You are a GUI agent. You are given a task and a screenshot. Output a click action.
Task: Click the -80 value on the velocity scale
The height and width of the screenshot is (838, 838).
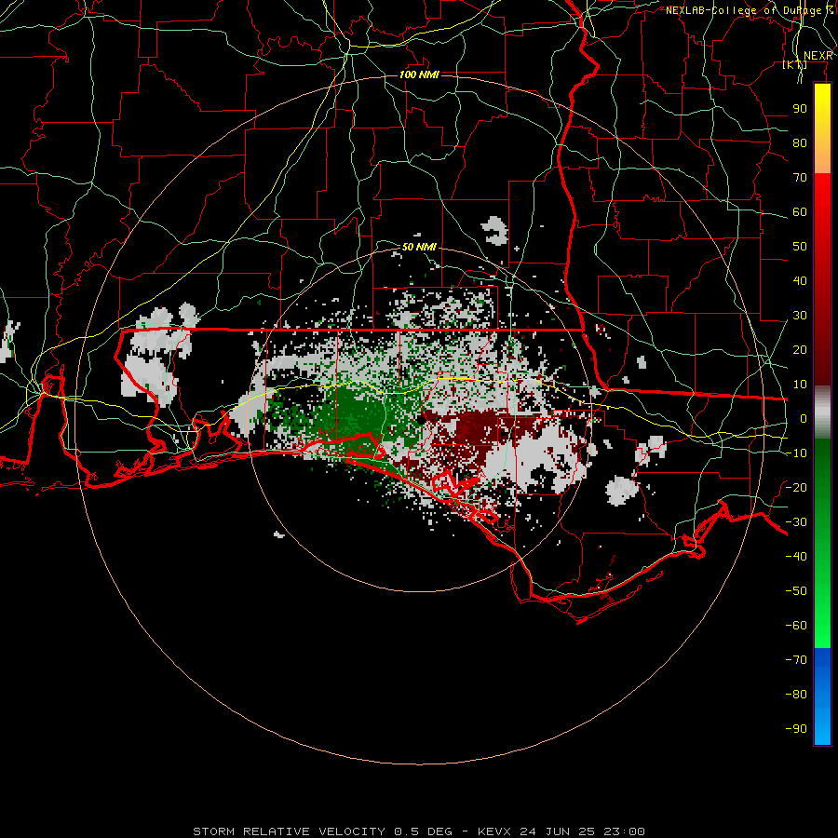(796, 695)
